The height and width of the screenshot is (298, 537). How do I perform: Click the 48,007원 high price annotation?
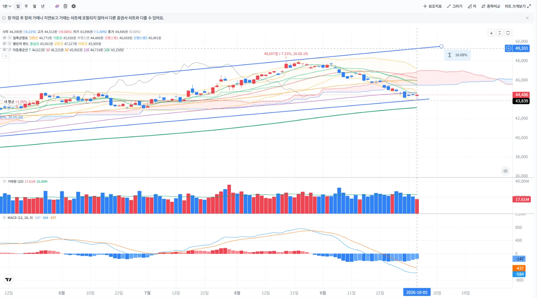(286, 54)
